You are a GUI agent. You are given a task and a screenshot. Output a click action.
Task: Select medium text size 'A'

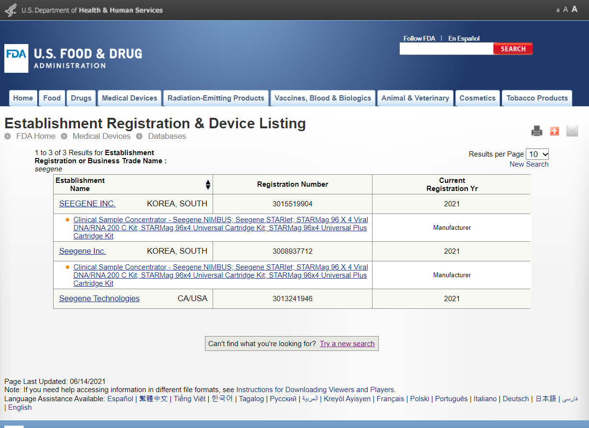click(x=566, y=10)
